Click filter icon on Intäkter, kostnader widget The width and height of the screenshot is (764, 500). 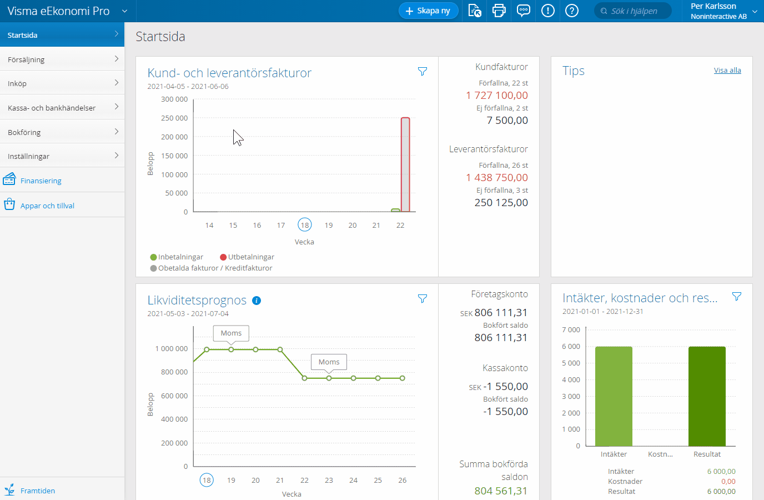point(737,297)
